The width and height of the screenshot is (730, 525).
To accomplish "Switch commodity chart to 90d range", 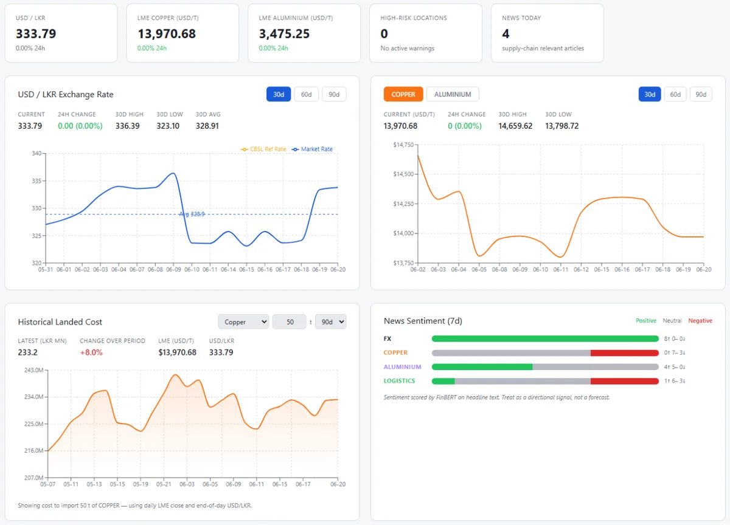I will pyautogui.click(x=701, y=94).
